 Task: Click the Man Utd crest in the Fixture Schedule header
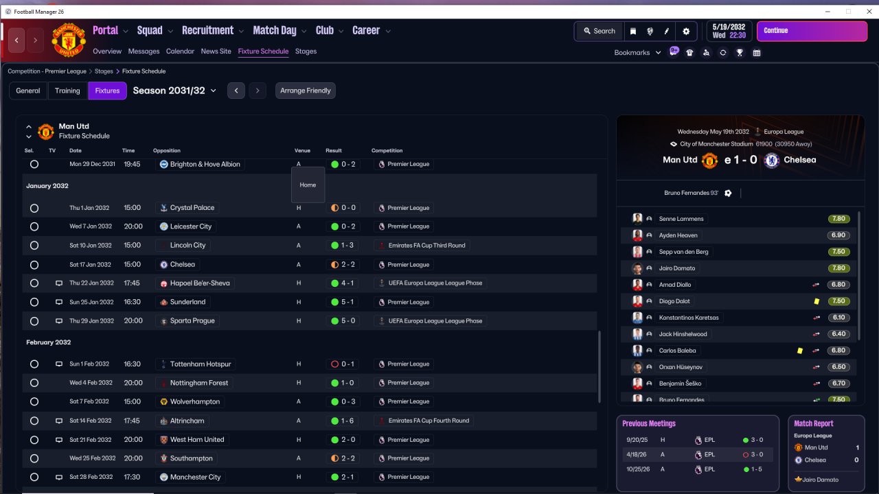(46, 131)
